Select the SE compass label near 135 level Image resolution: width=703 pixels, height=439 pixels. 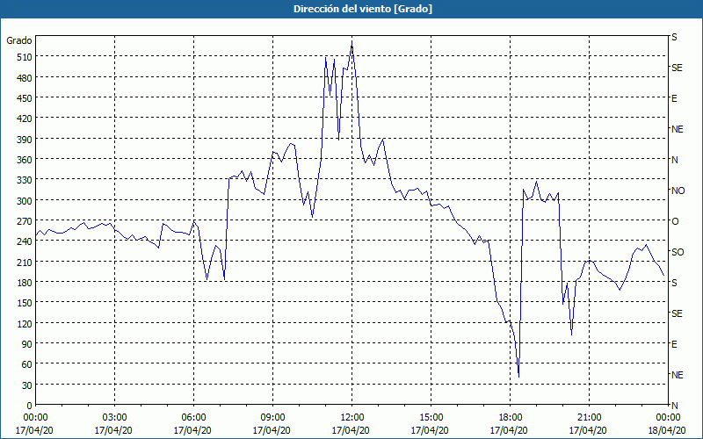point(677,313)
